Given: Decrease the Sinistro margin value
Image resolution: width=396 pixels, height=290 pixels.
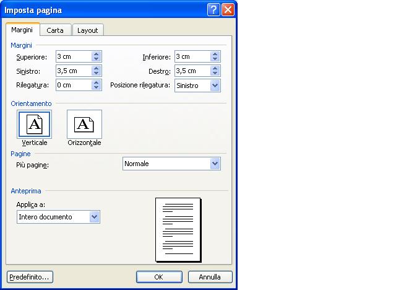Looking at the screenshot, I should [x=97, y=74].
